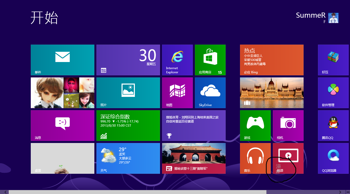Open the Desktop (桌面) tile
This screenshot has height=194, width=350.
[x=62, y=158]
